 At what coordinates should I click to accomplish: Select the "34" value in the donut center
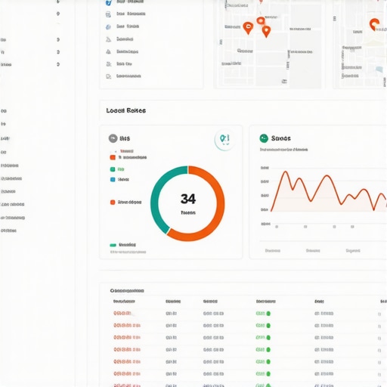(x=188, y=199)
